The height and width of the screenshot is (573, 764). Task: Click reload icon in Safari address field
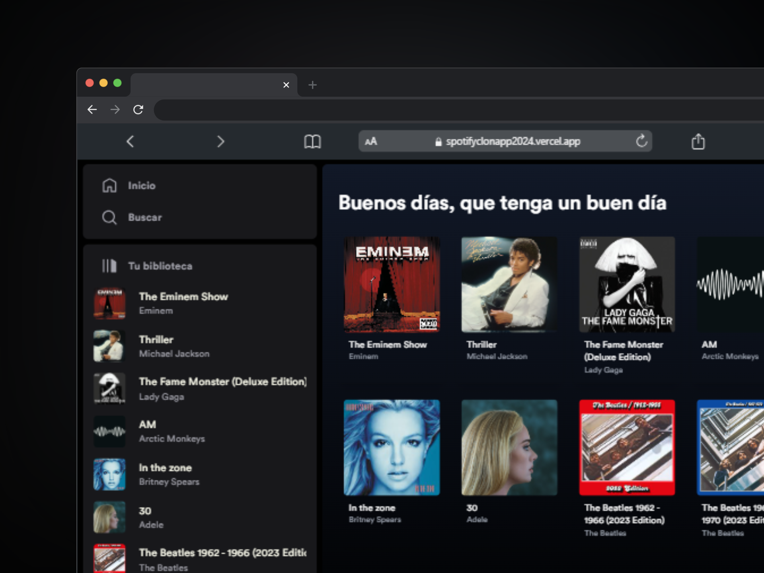(641, 141)
